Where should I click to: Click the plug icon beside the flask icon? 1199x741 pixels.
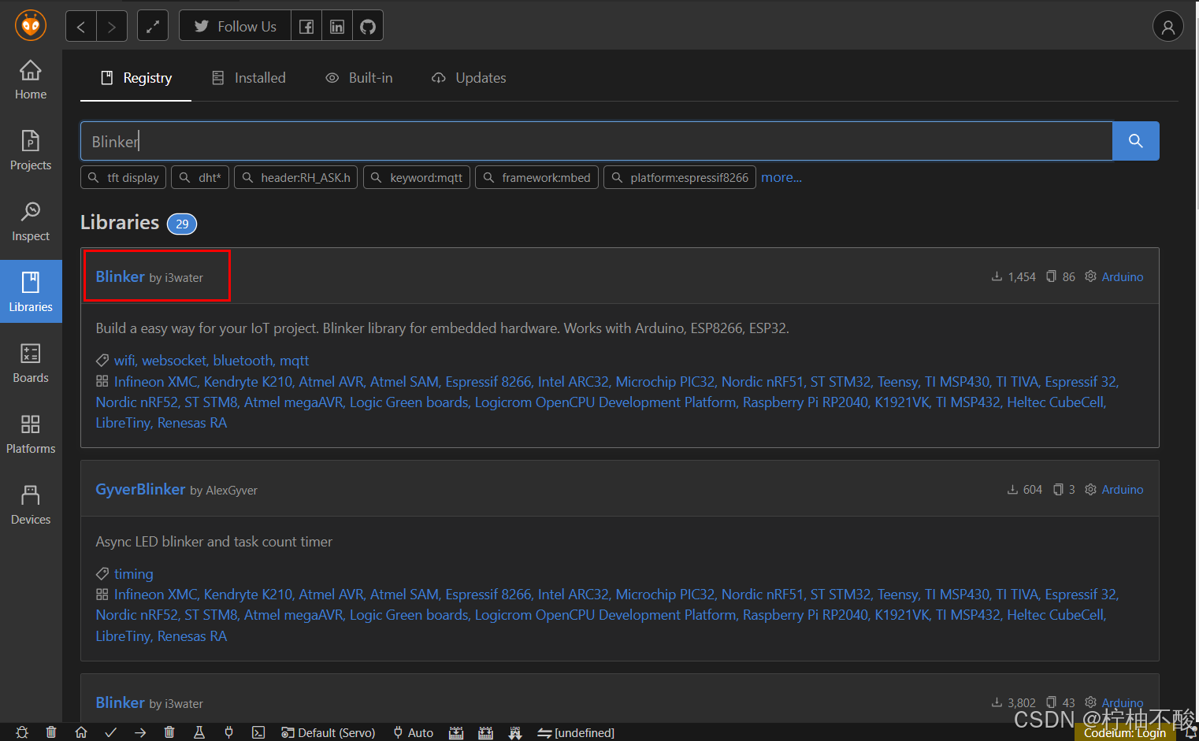(x=228, y=732)
